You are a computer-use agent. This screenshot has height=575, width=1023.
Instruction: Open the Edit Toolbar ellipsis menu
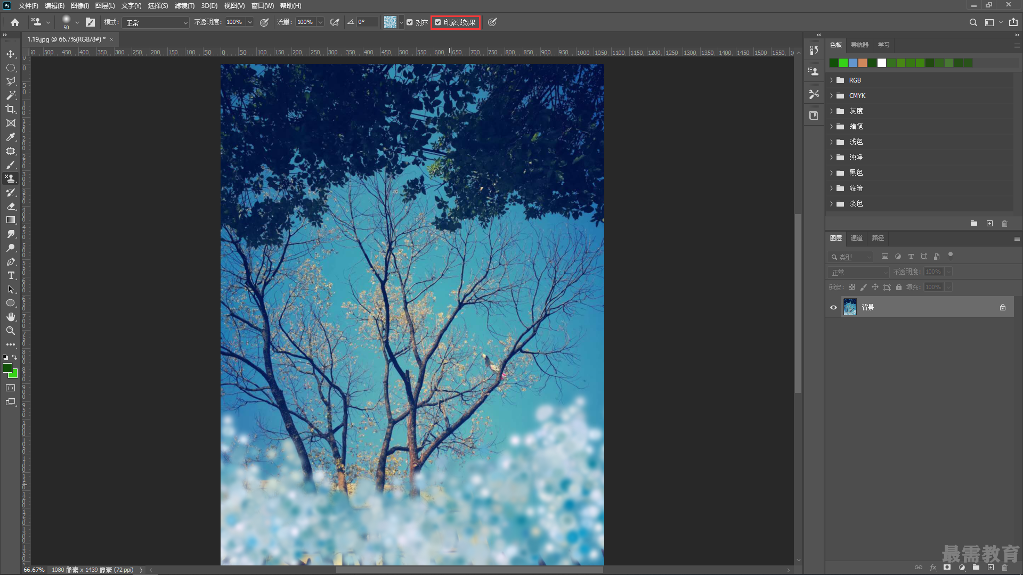click(x=11, y=344)
